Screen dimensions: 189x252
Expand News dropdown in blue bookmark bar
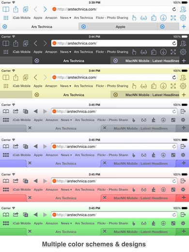click(x=66, y=155)
